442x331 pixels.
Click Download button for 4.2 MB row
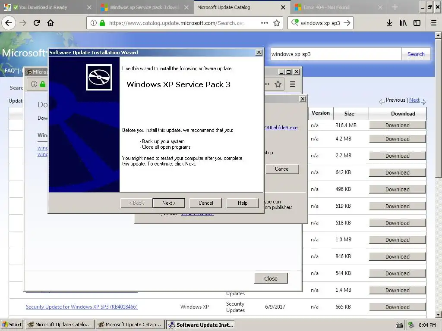[x=398, y=139]
